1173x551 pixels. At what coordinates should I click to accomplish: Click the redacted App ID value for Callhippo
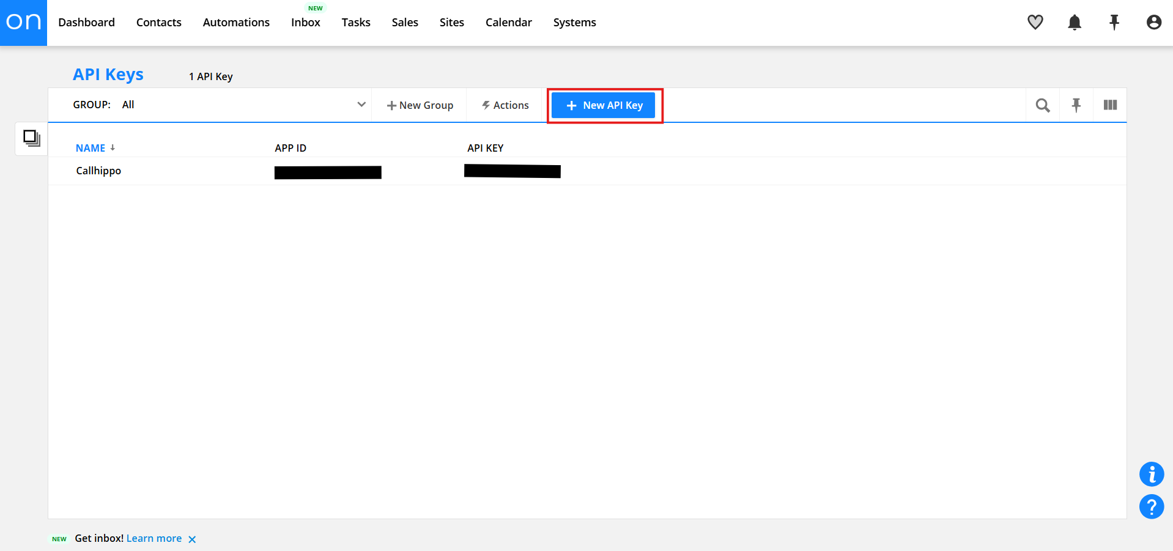click(328, 172)
